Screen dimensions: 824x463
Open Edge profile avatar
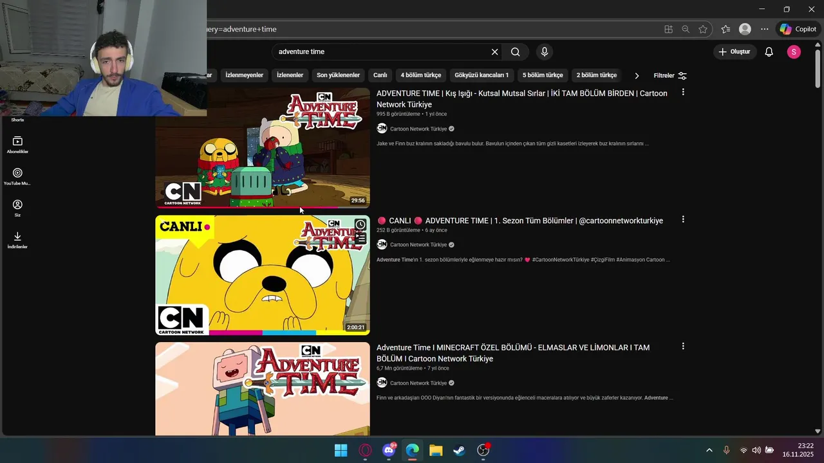tap(745, 29)
